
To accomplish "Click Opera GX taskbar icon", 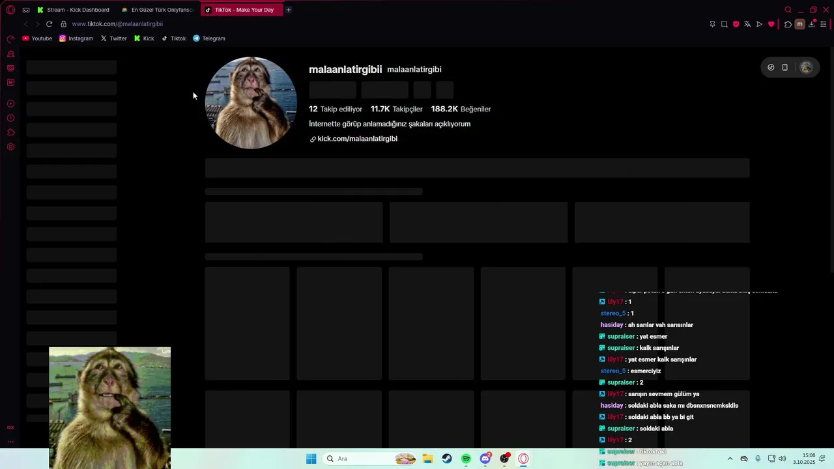I will [523, 459].
